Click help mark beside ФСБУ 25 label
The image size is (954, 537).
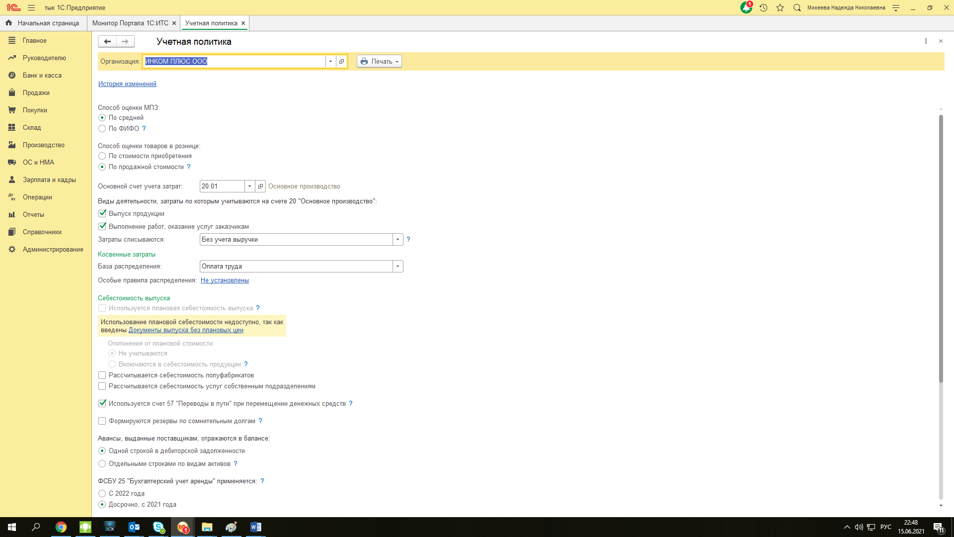pos(262,481)
